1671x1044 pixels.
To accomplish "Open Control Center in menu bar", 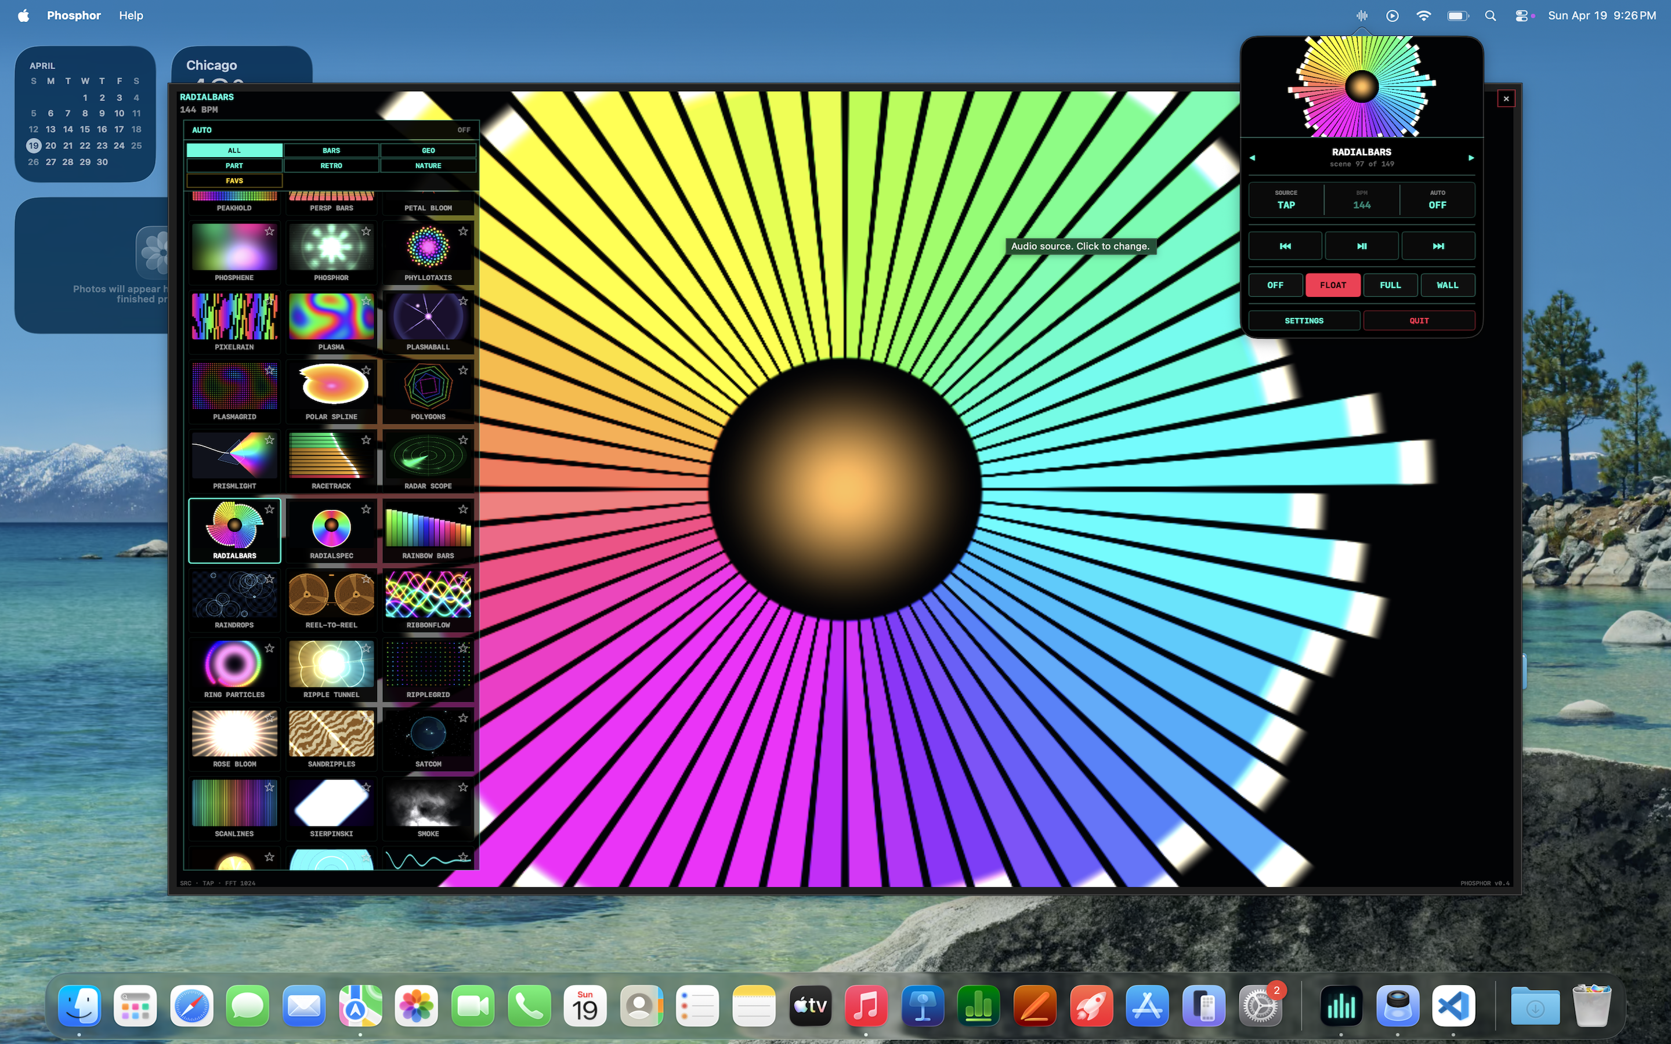I will coord(1522,15).
